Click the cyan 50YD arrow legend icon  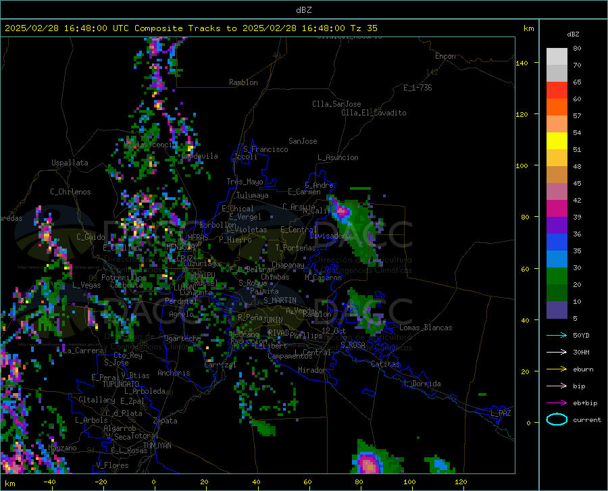557,335
